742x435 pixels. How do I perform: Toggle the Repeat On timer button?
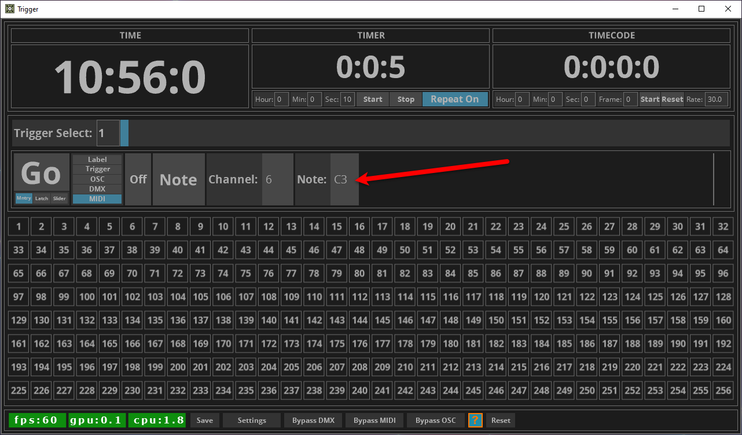click(455, 99)
